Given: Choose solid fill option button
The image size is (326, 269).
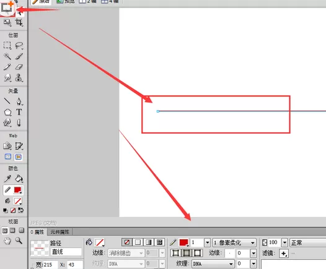Looking at the screenshot, I should (x=138, y=242).
